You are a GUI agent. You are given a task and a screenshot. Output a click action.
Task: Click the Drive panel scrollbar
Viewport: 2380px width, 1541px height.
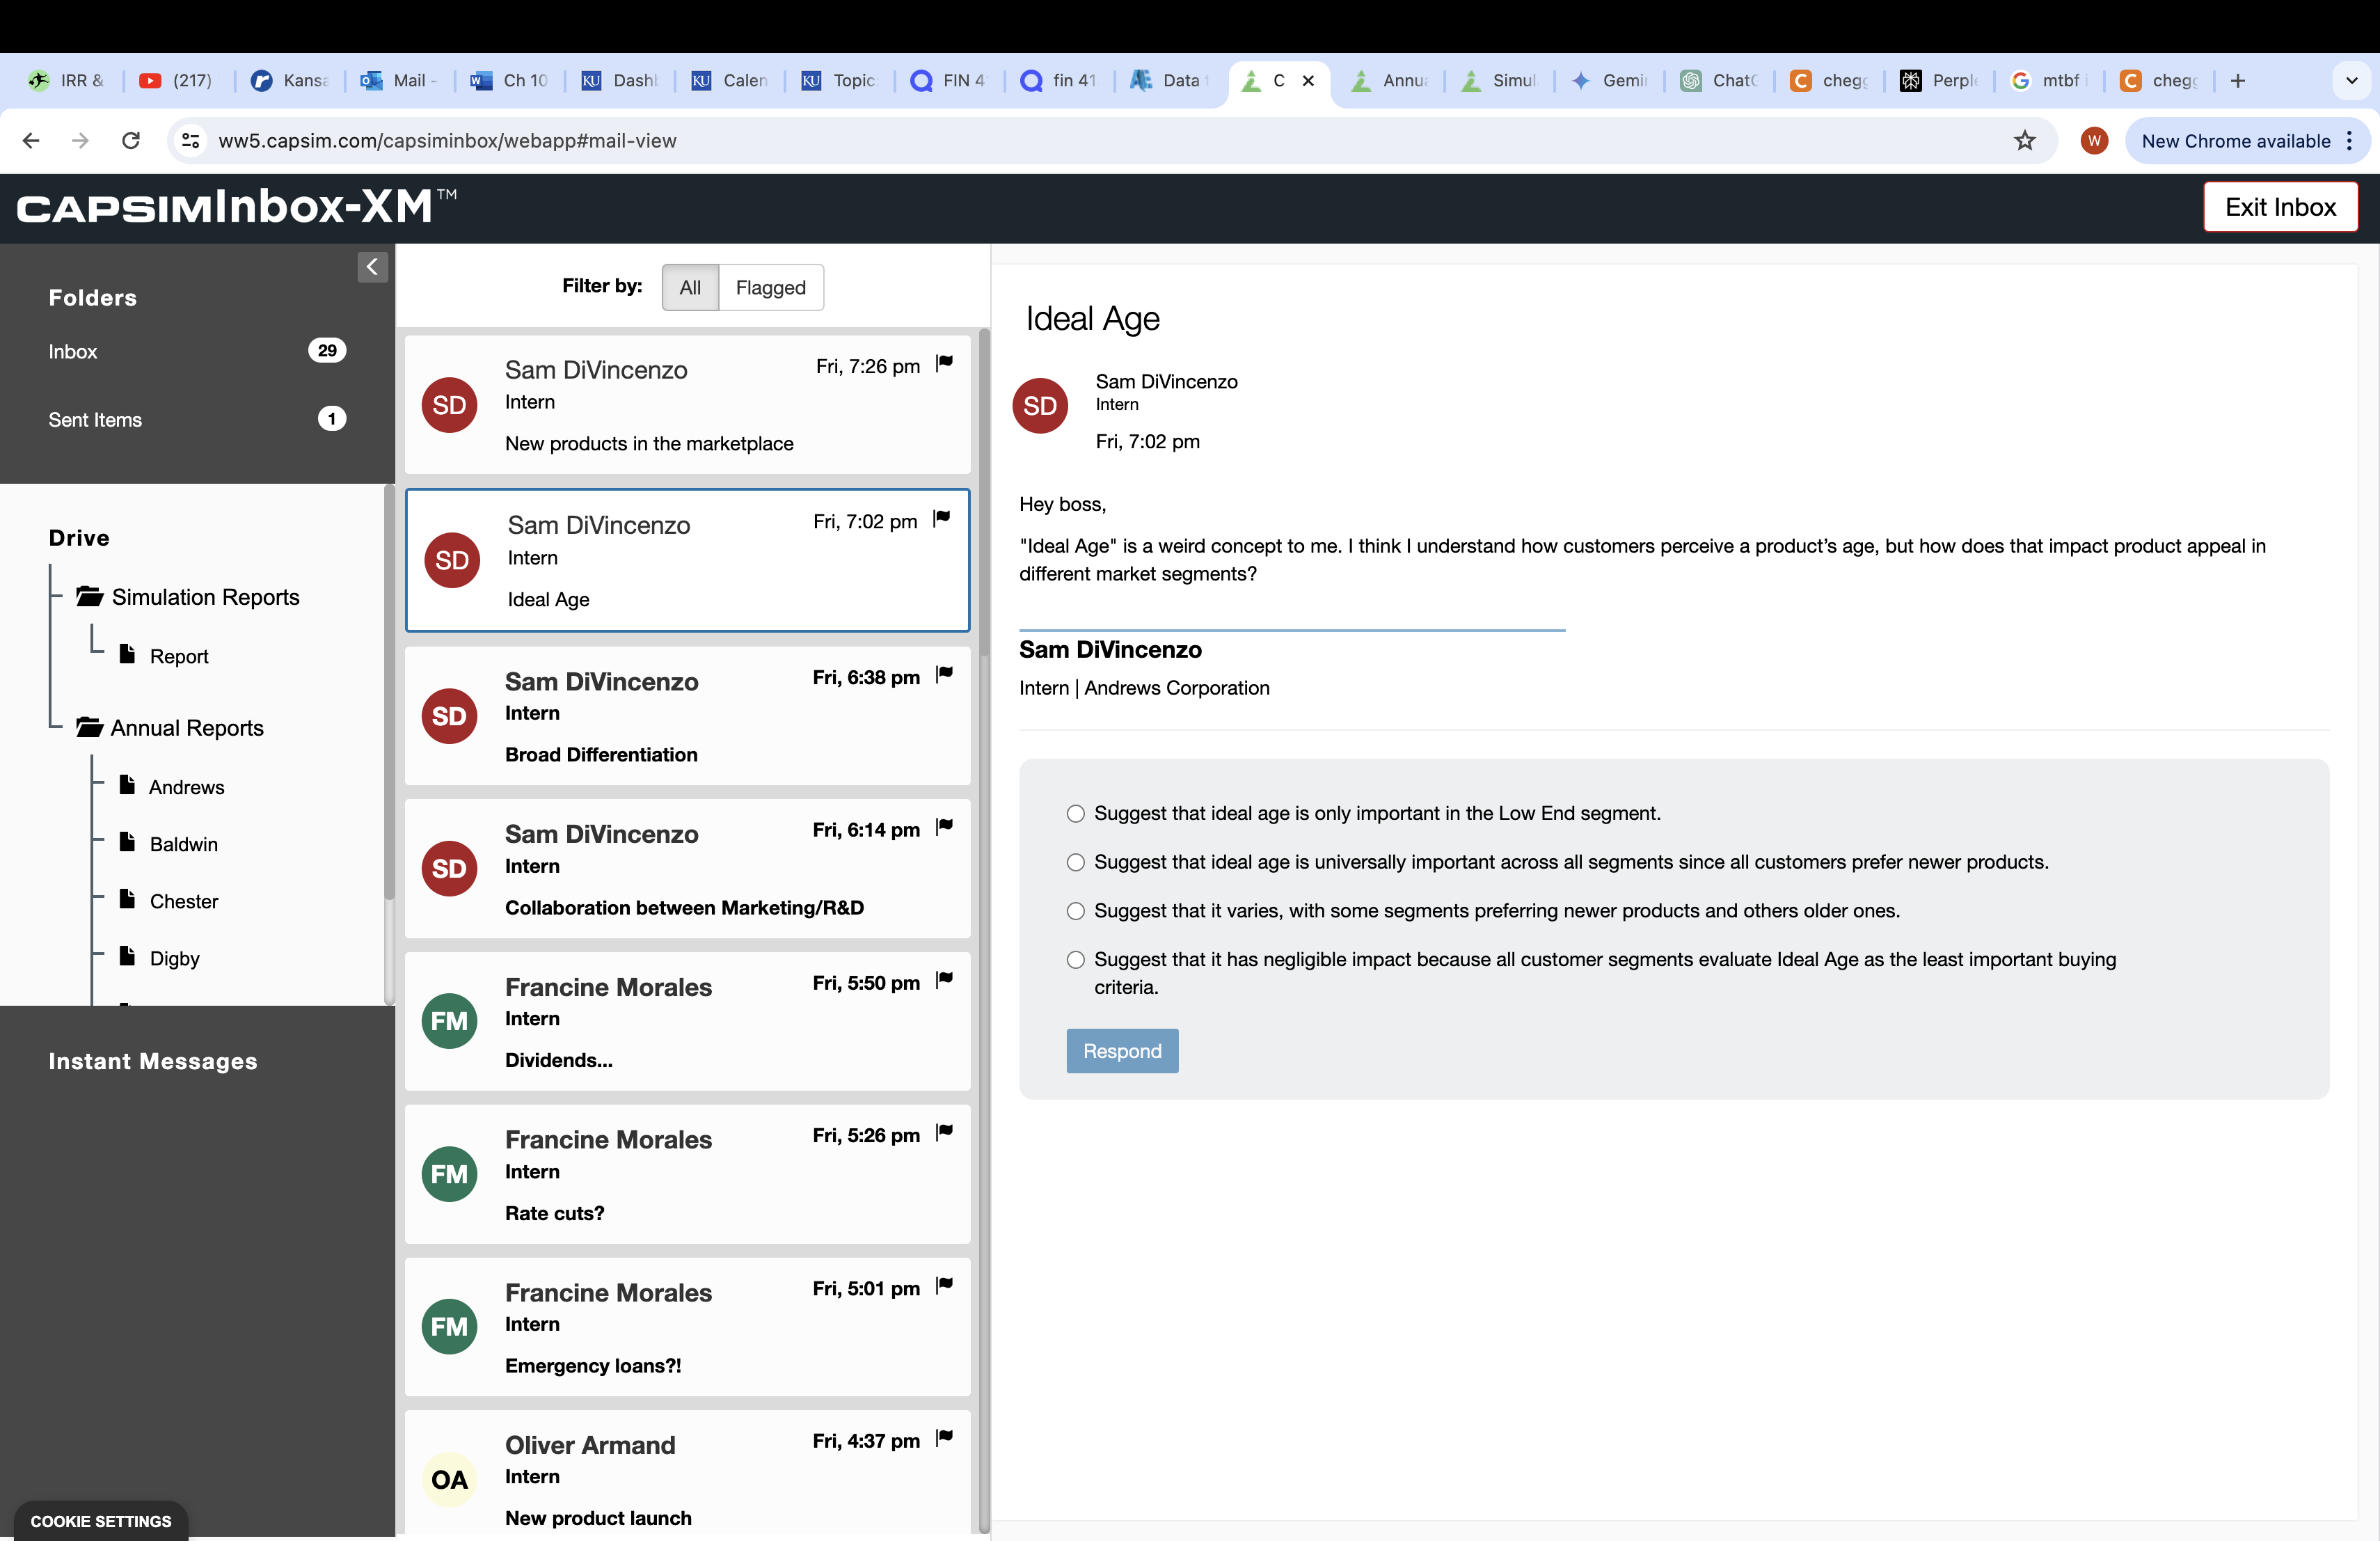coord(388,693)
